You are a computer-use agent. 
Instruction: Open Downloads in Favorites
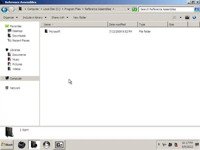[19, 36]
